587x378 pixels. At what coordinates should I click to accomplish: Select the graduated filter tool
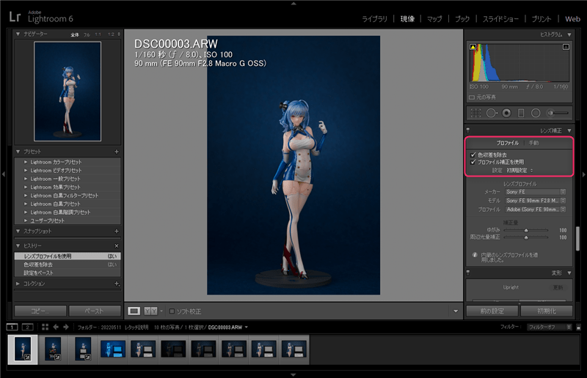click(521, 113)
